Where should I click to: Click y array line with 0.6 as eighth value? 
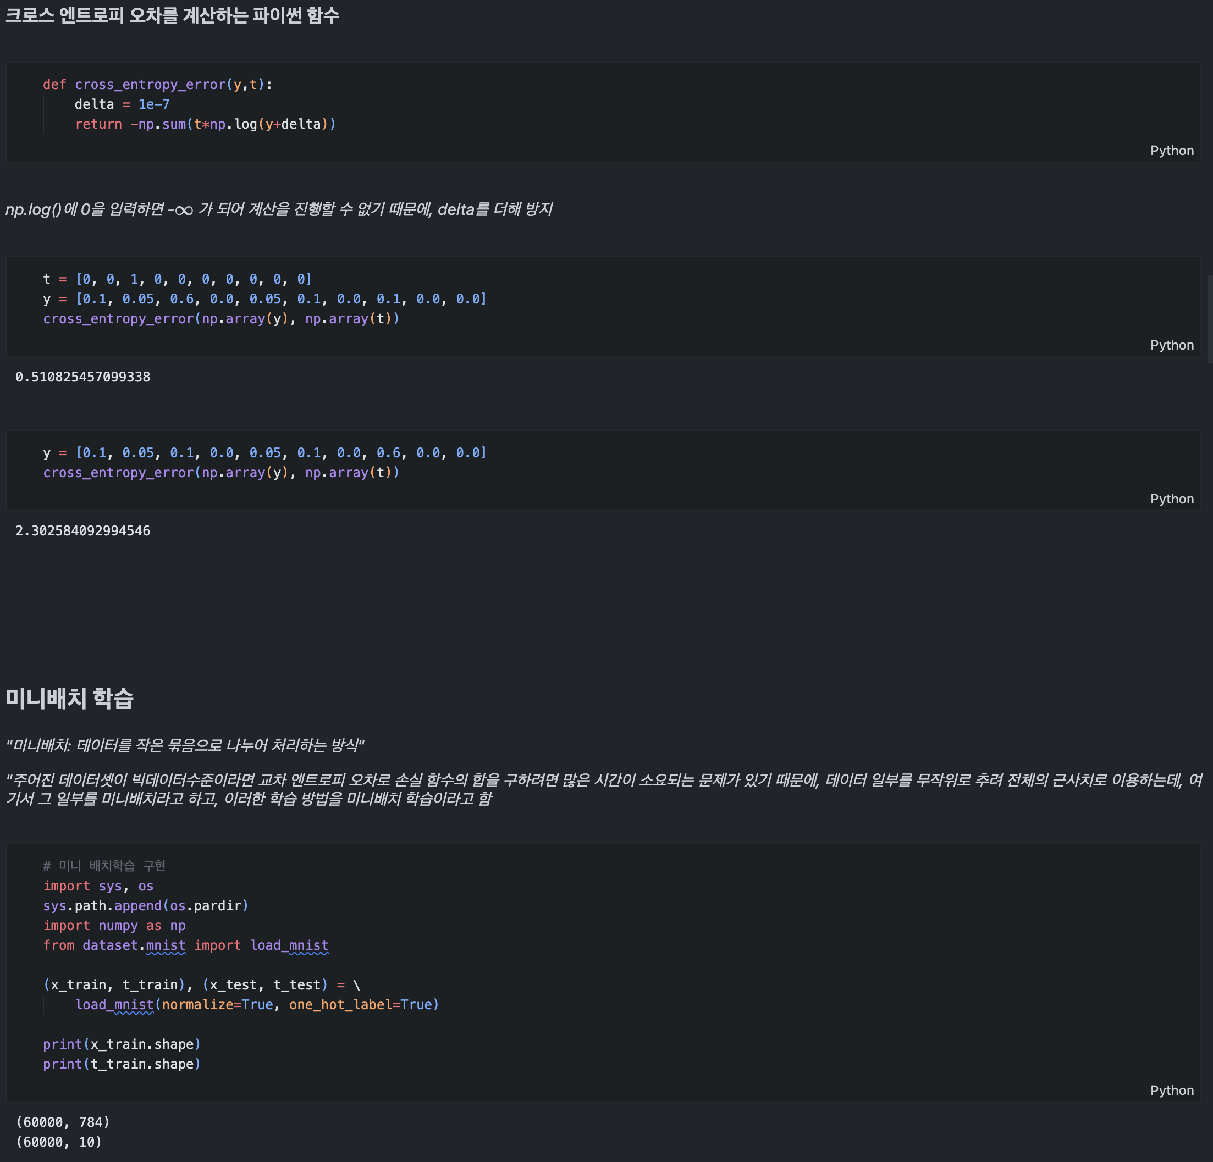coord(265,453)
